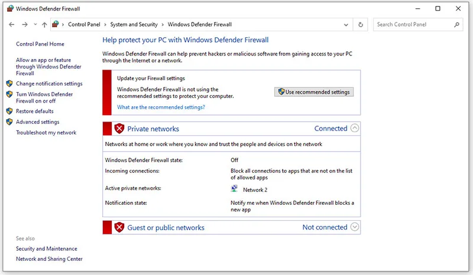This screenshot has height=275, width=473.
Task: Click Restore defaults link
Action: tap(34, 111)
